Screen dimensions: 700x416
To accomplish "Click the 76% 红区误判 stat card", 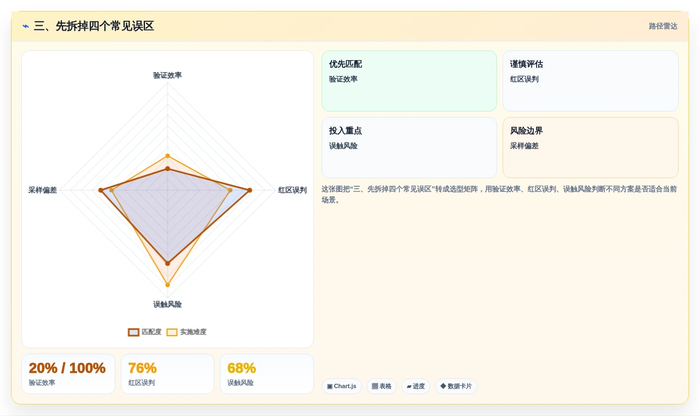I will click(167, 374).
